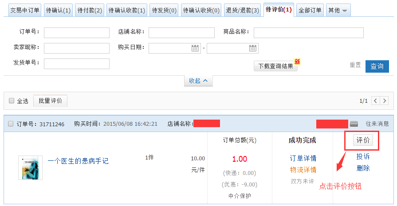Click the 删除 link
This screenshot has height=206, width=397.
(x=363, y=168)
